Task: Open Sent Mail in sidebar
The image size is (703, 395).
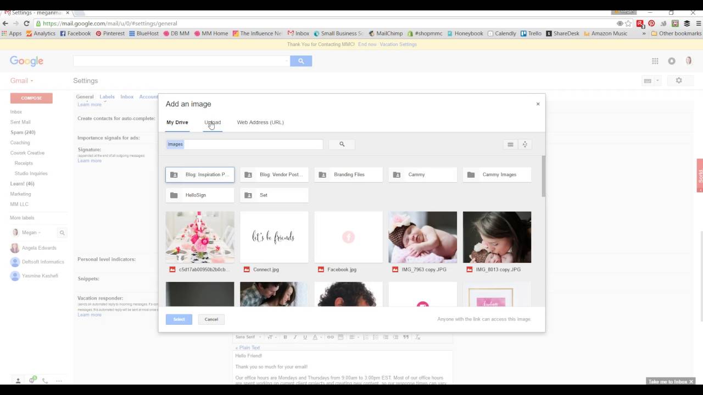Action: point(20,122)
